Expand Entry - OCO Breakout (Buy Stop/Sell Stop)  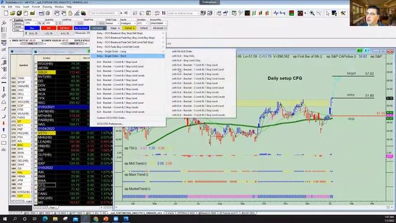(x=127, y=33)
